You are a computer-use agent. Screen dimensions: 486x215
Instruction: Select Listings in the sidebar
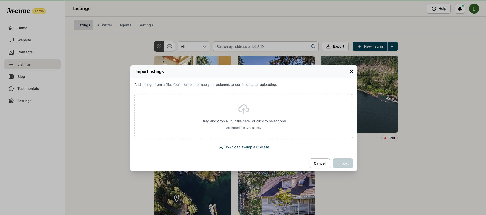(x=32, y=64)
